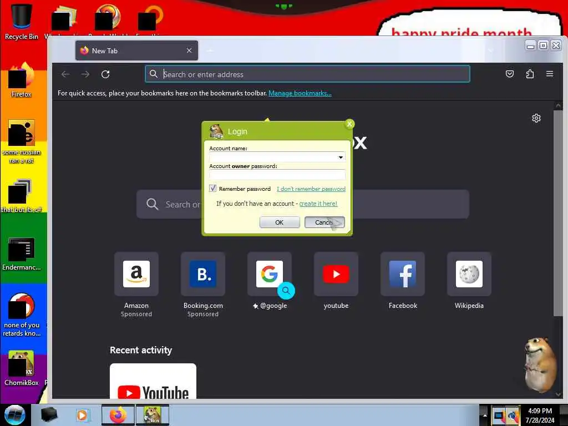Switch to Firefox in the taskbar
This screenshot has width=568, height=426.
[x=118, y=415]
